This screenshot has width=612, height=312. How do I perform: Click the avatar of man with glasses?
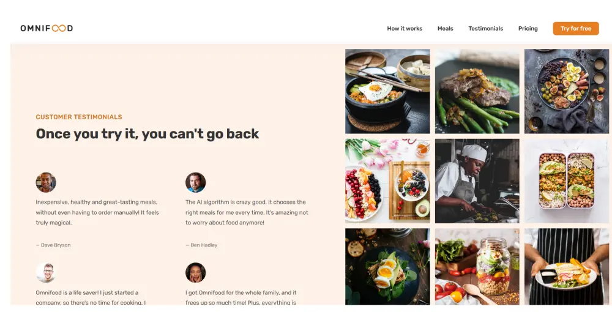click(46, 273)
